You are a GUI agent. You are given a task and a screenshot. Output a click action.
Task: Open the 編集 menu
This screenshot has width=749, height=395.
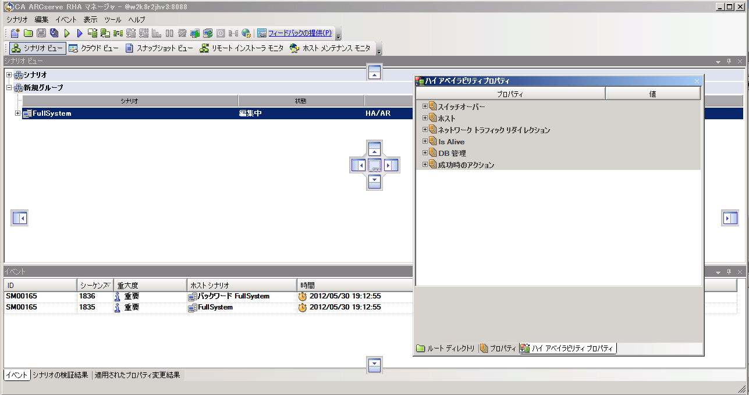41,19
